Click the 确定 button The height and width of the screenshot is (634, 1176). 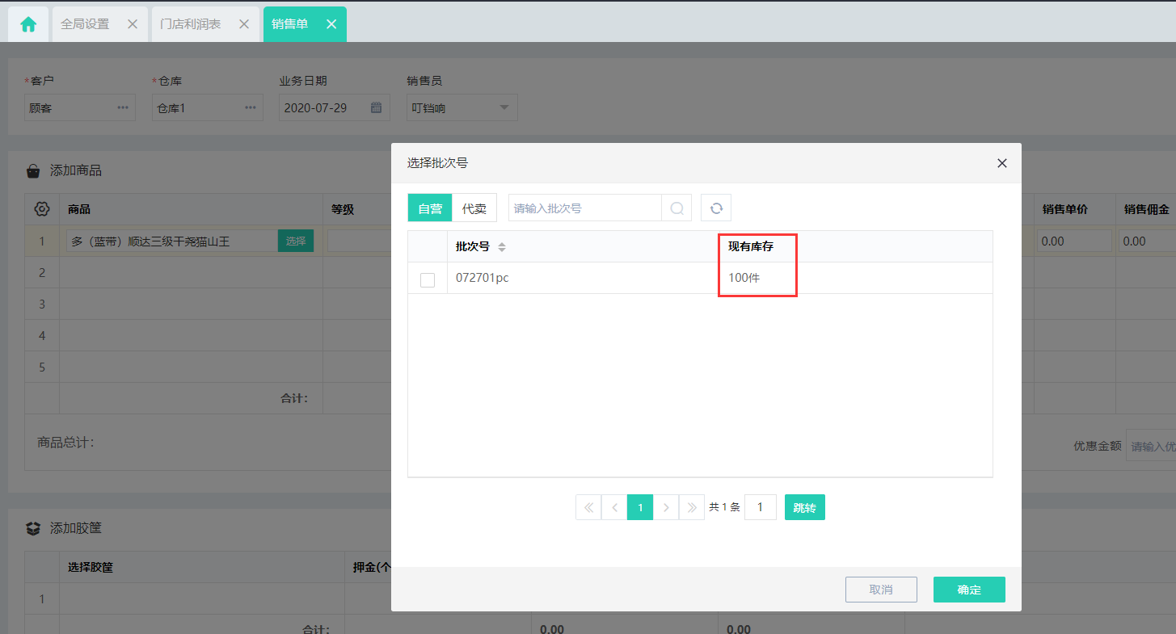click(969, 590)
